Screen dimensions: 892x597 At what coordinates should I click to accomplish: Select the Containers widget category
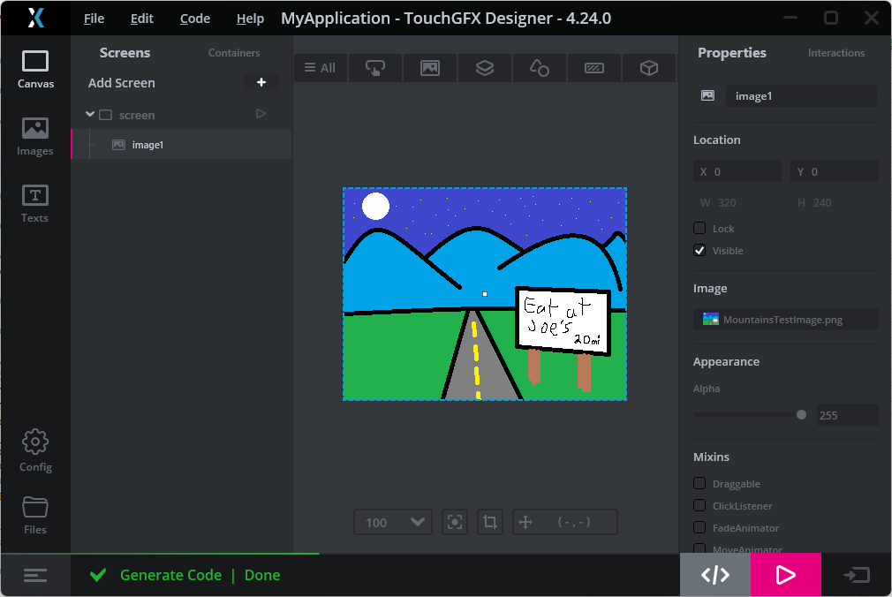(x=484, y=67)
